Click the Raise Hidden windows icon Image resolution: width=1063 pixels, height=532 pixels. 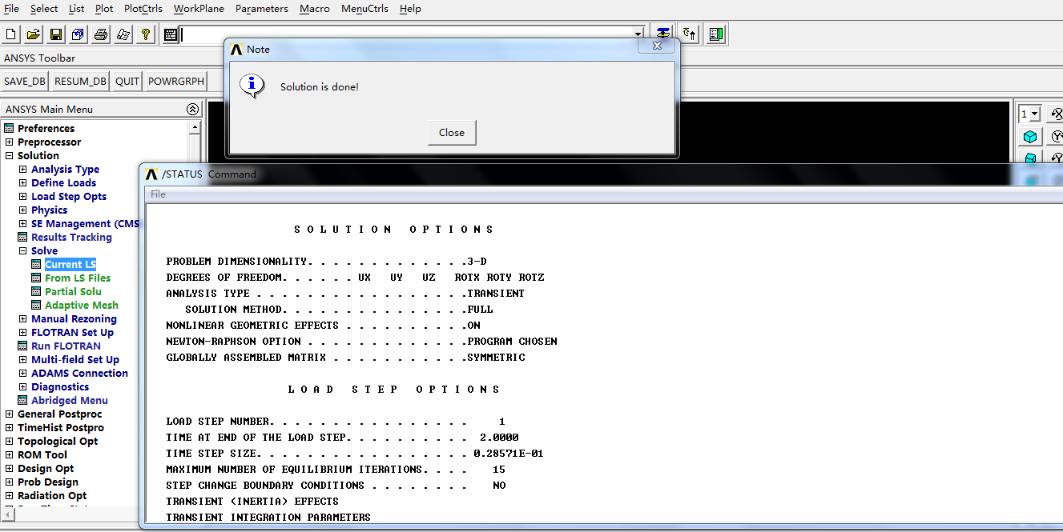(663, 34)
